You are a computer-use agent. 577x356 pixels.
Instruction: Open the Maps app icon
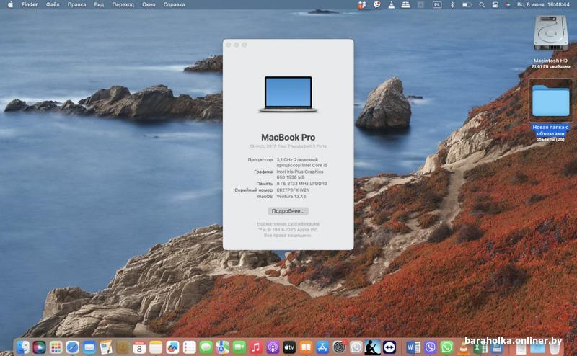[222, 347]
